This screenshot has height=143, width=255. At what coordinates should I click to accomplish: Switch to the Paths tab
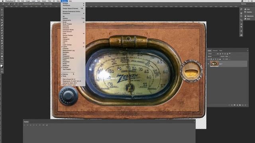221,51
